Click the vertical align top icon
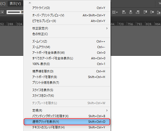 click(x=145, y=12)
